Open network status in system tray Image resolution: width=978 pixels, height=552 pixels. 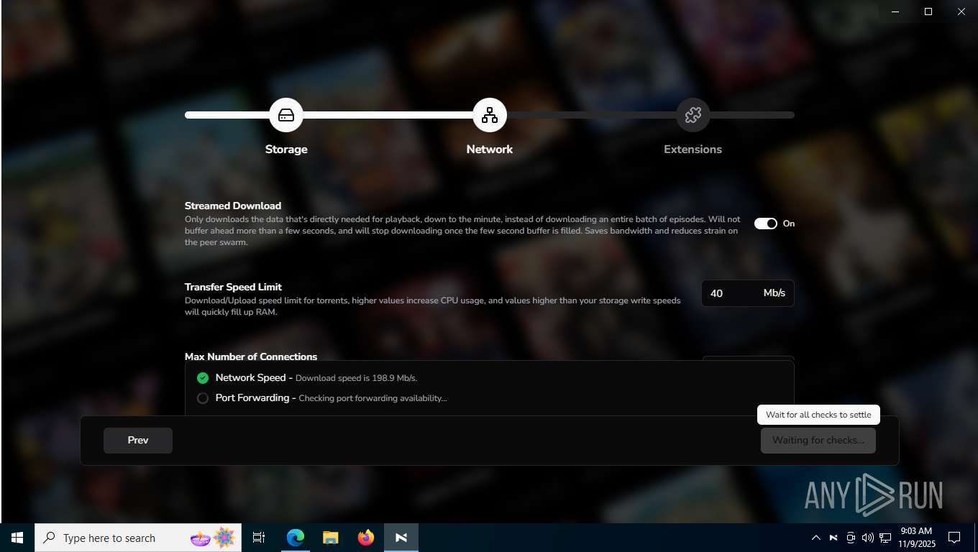[885, 538]
